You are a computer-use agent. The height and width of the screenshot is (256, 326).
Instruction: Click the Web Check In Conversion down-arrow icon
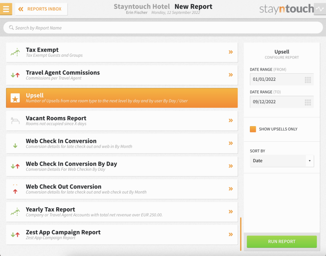pyautogui.click(x=15, y=146)
